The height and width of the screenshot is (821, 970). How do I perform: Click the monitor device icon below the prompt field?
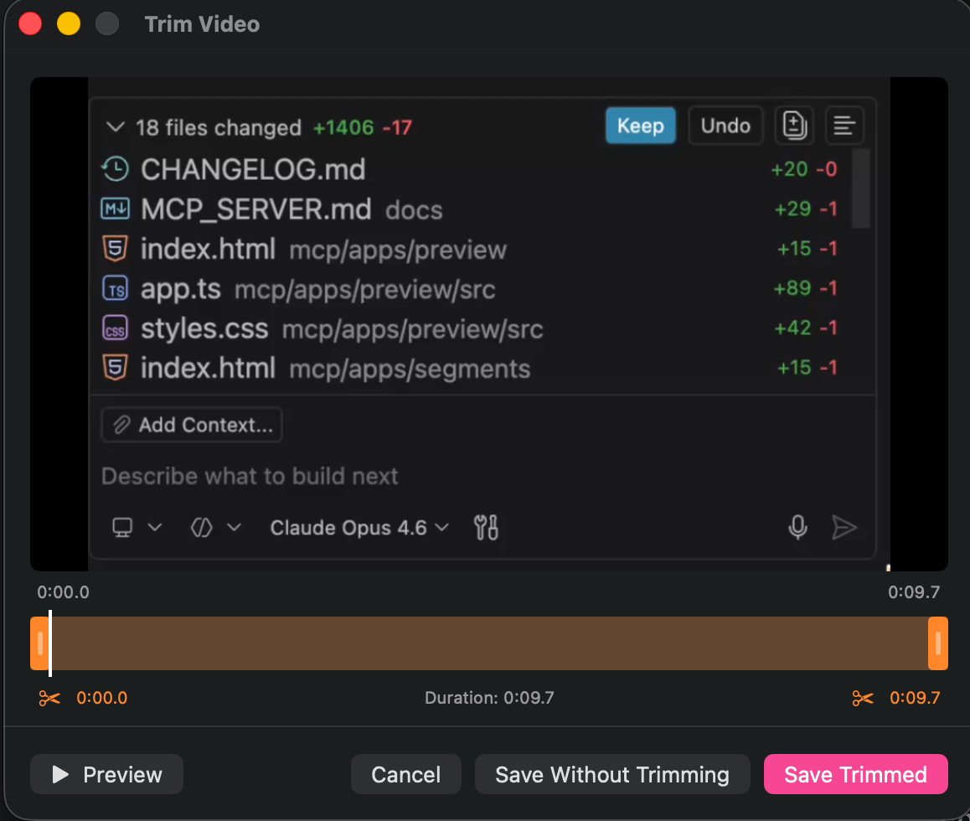pyautogui.click(x=124, y=527)
